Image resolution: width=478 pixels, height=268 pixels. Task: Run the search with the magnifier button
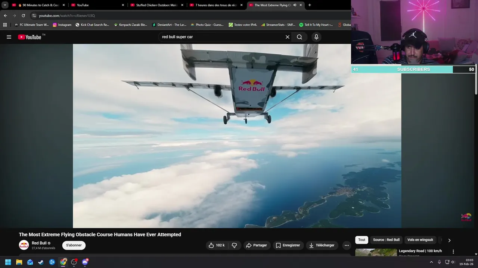point(299,37)
